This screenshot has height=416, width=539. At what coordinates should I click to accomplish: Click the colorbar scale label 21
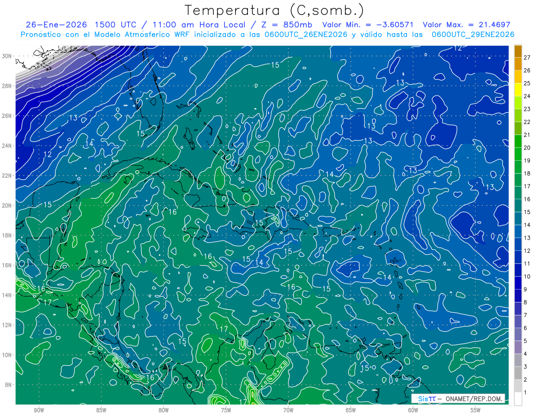(527, 135)
